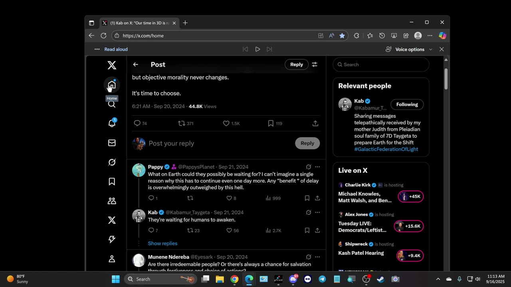Open Telegram from the taskbar

pyautogui.click(x=322, y=279)
